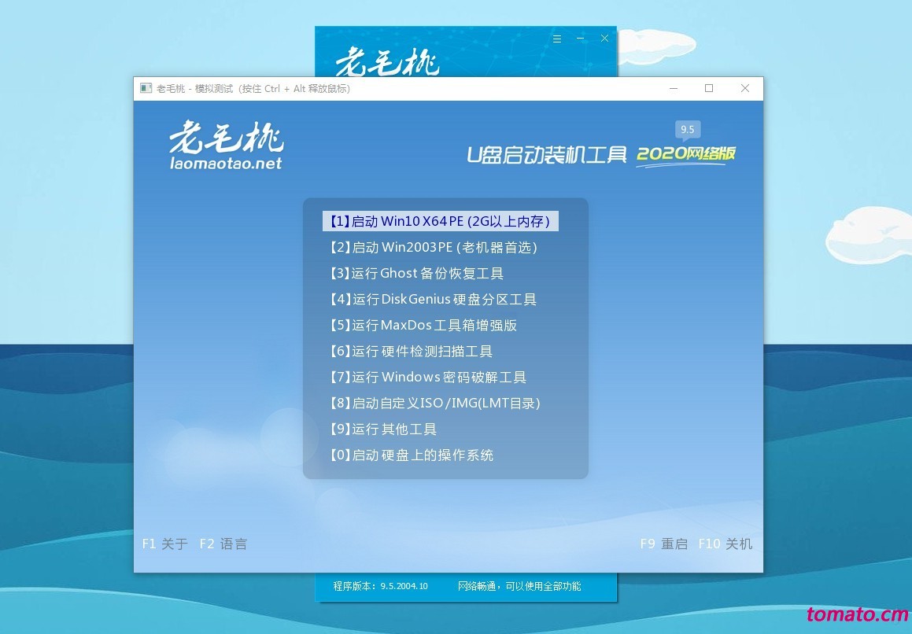Click U盘启动装机工具 title text
This screenshot has width=912, height=634.
tap(547, 155)
